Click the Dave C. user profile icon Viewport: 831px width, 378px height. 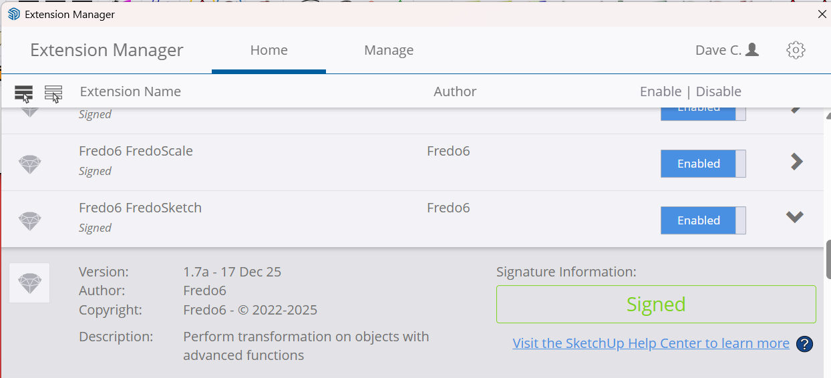(752, 50)
